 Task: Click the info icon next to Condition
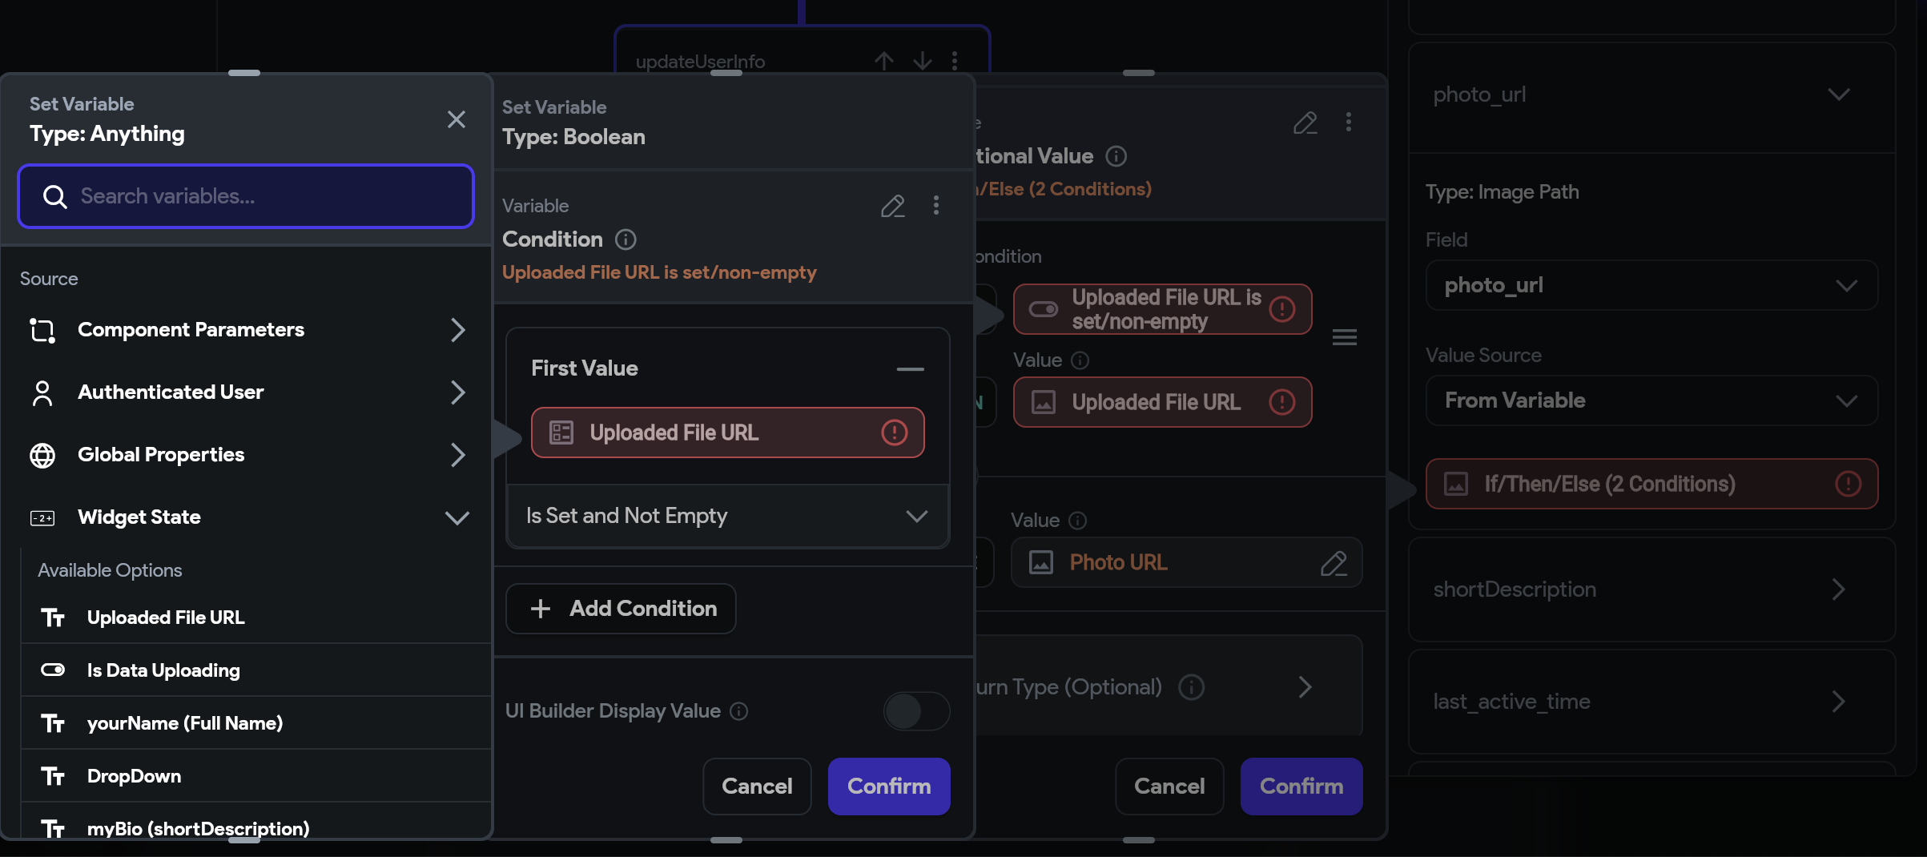626,239
